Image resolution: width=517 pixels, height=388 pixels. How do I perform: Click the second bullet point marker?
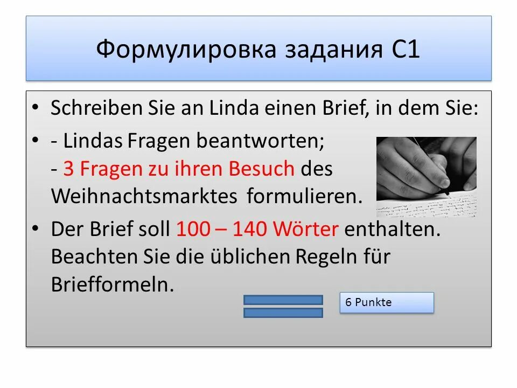pos(36,140)
